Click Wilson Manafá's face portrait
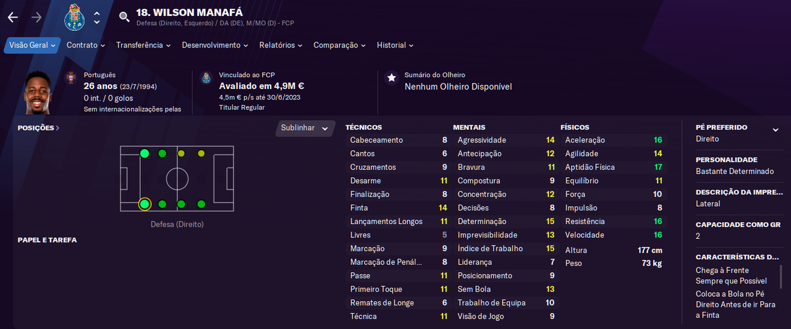The height and width of the screenshot is (329, 791). pyautogui.click(x=38, y=93)
